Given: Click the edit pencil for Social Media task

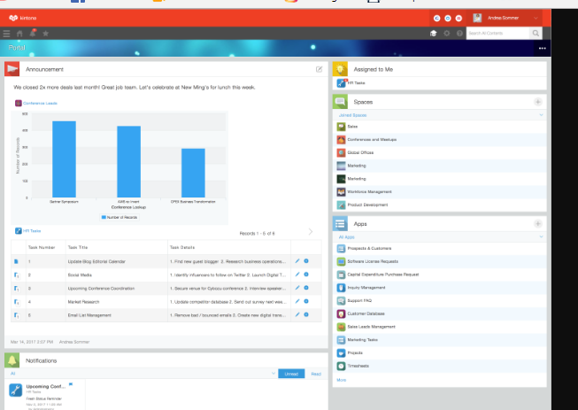Looking at the screenshot, I should (297, 275).
